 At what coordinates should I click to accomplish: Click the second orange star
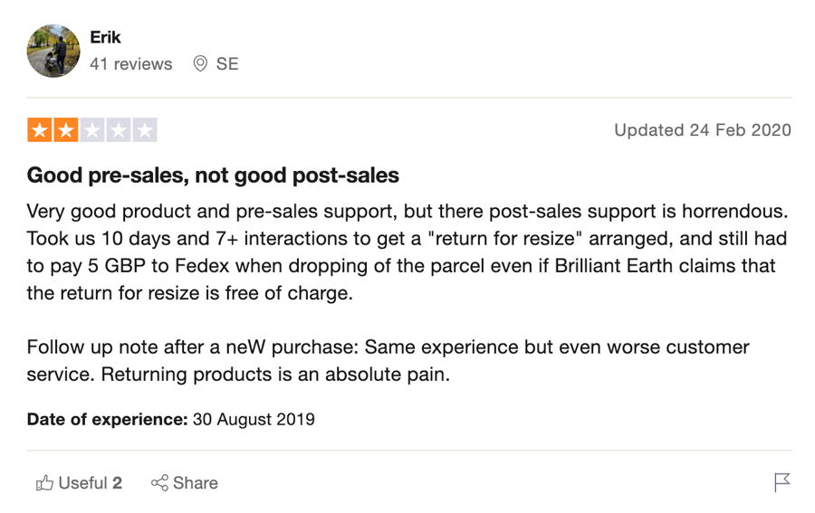[66, 129]
